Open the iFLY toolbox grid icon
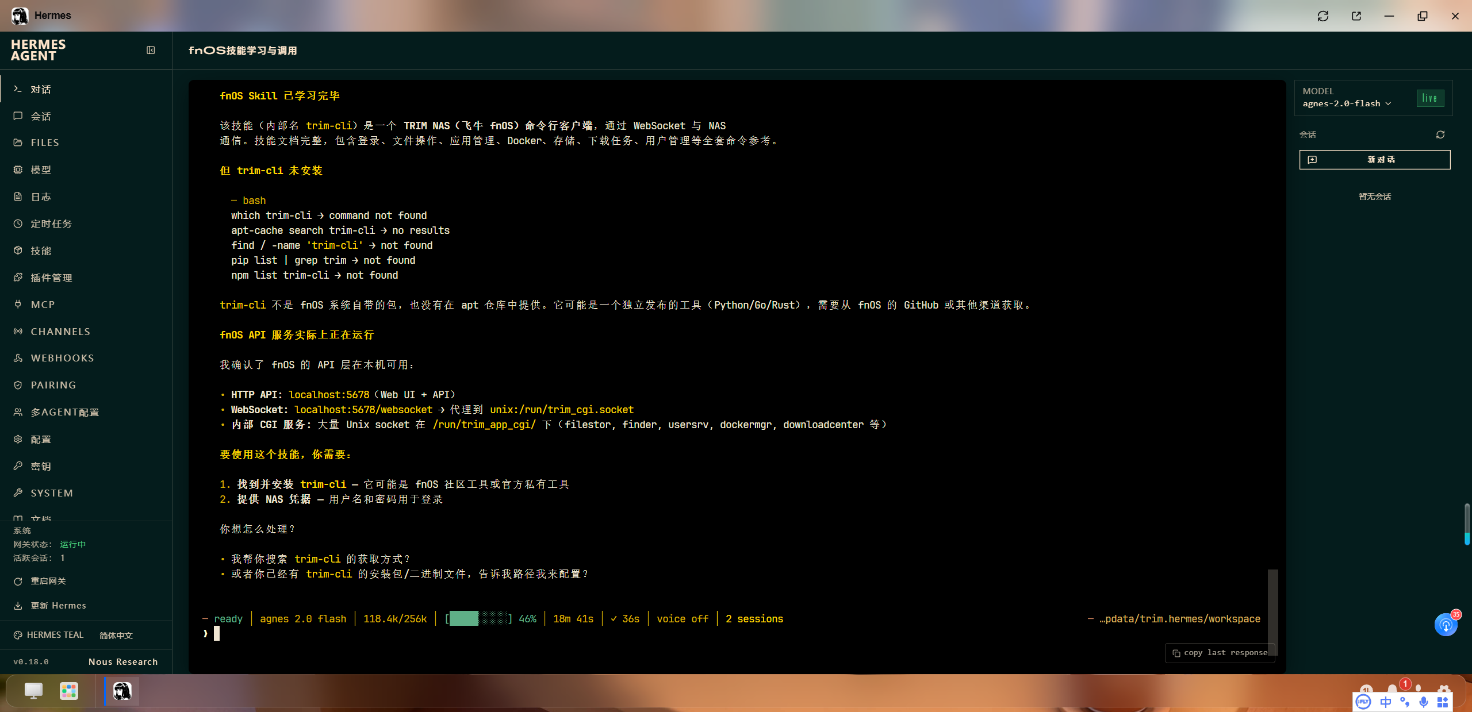 click(1443, 702)
